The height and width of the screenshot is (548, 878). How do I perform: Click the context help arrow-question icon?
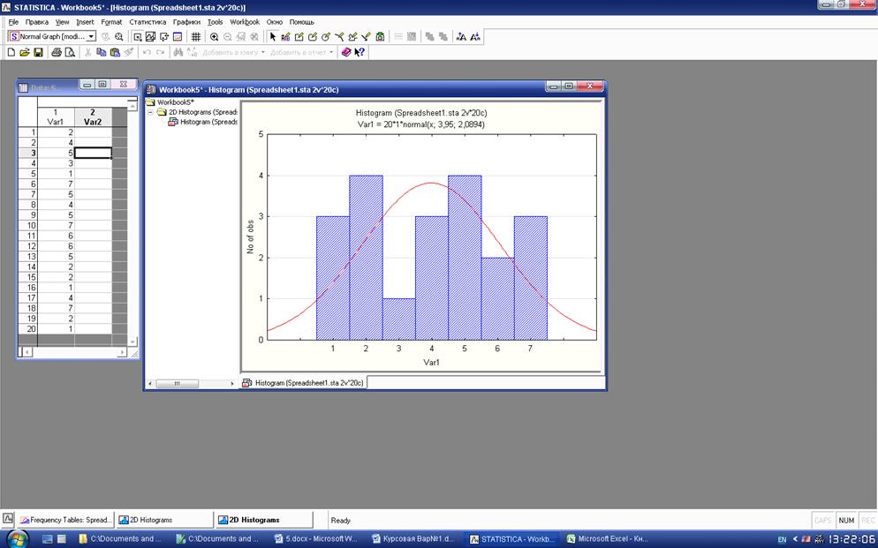coord(360,52)
